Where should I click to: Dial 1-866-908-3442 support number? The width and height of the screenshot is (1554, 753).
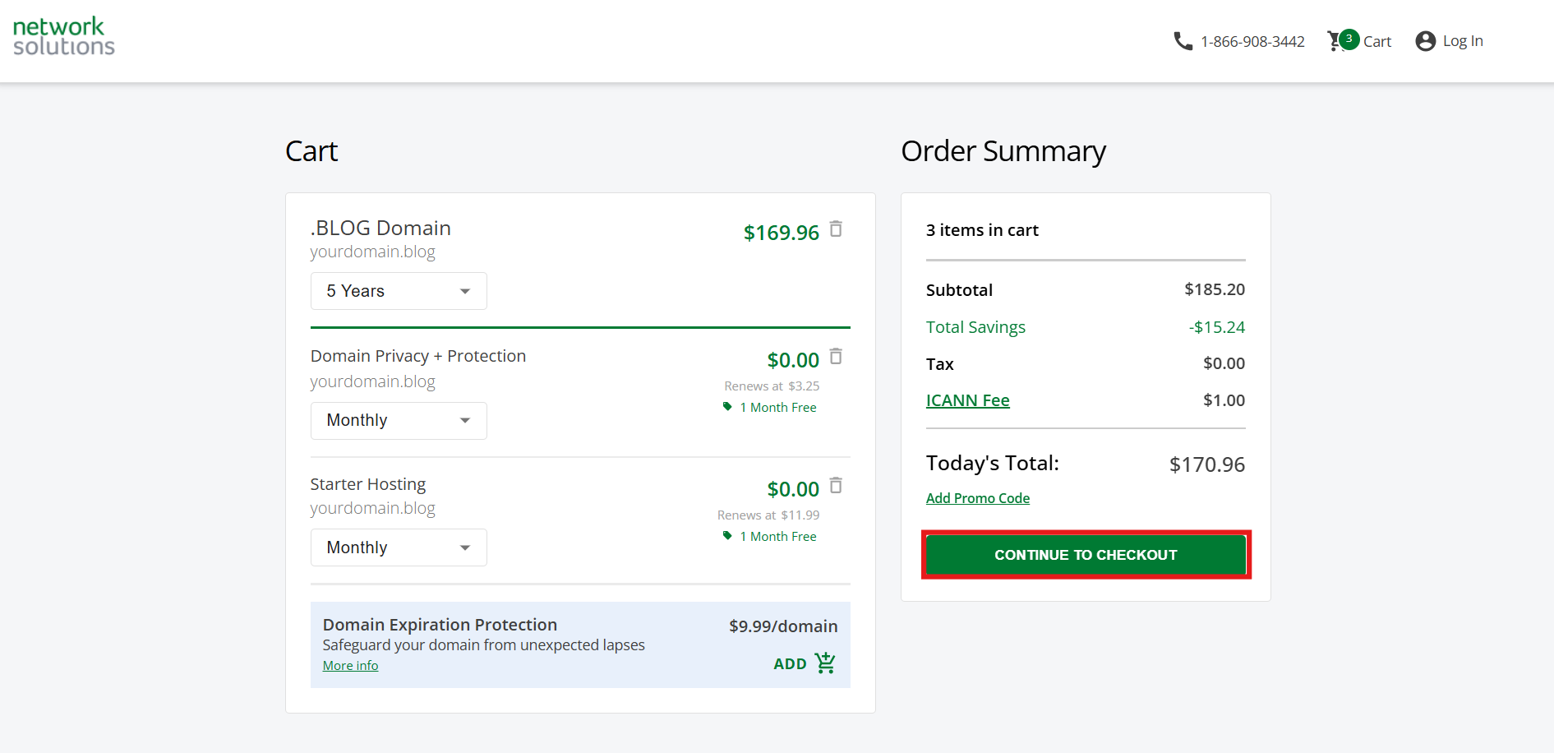click(x=1252, y=40)
